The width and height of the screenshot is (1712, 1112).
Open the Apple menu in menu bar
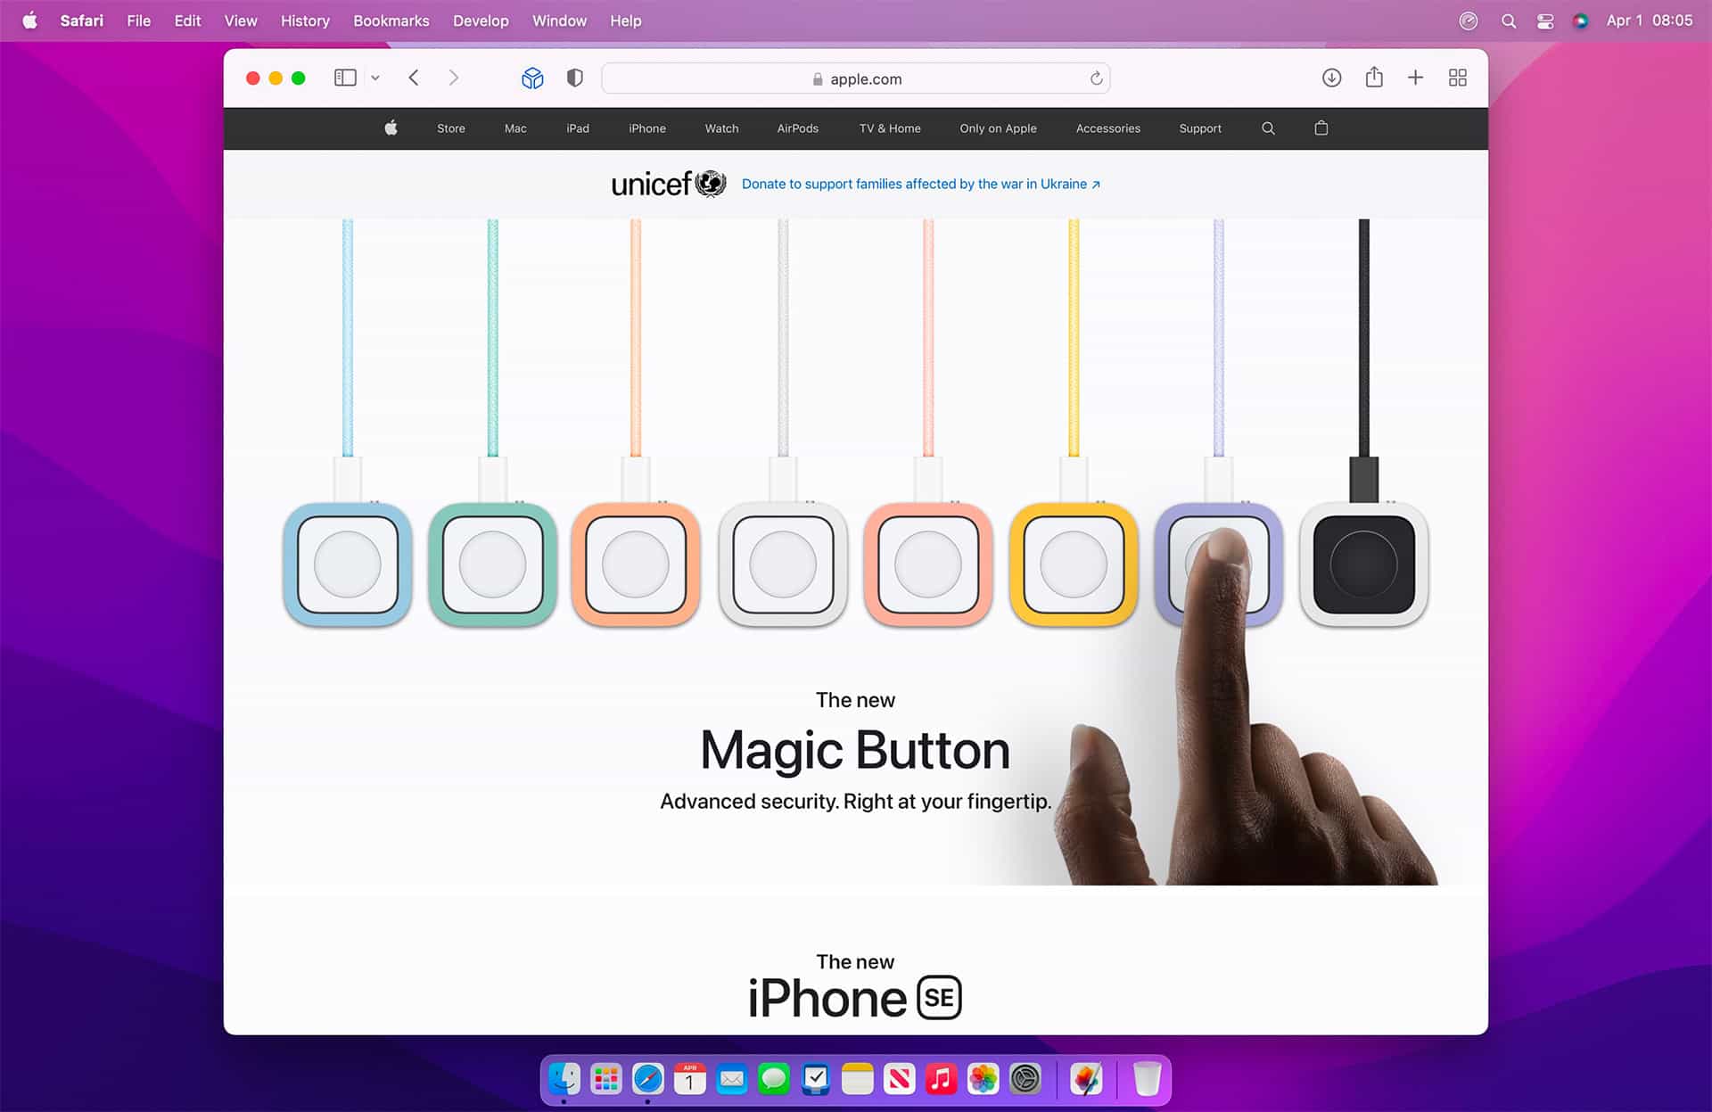tap(29, 21)
